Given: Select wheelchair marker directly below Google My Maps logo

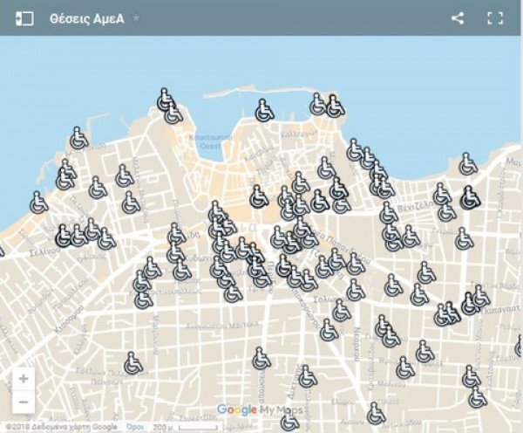Looking at the screenshot, I should (x=289, y=422).
